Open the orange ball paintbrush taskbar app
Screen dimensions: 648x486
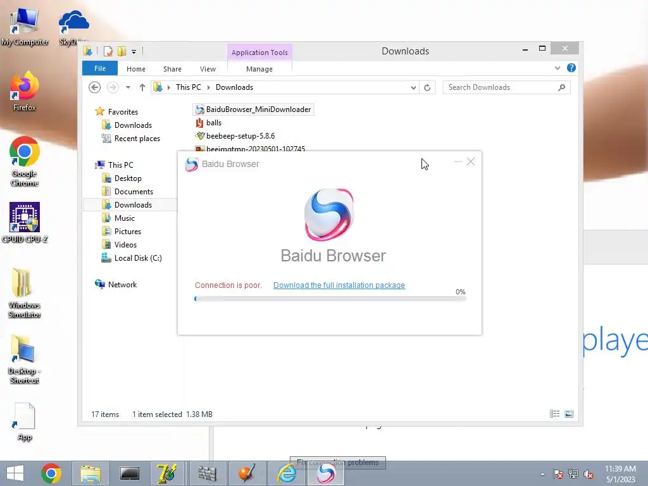pos(247,473)
